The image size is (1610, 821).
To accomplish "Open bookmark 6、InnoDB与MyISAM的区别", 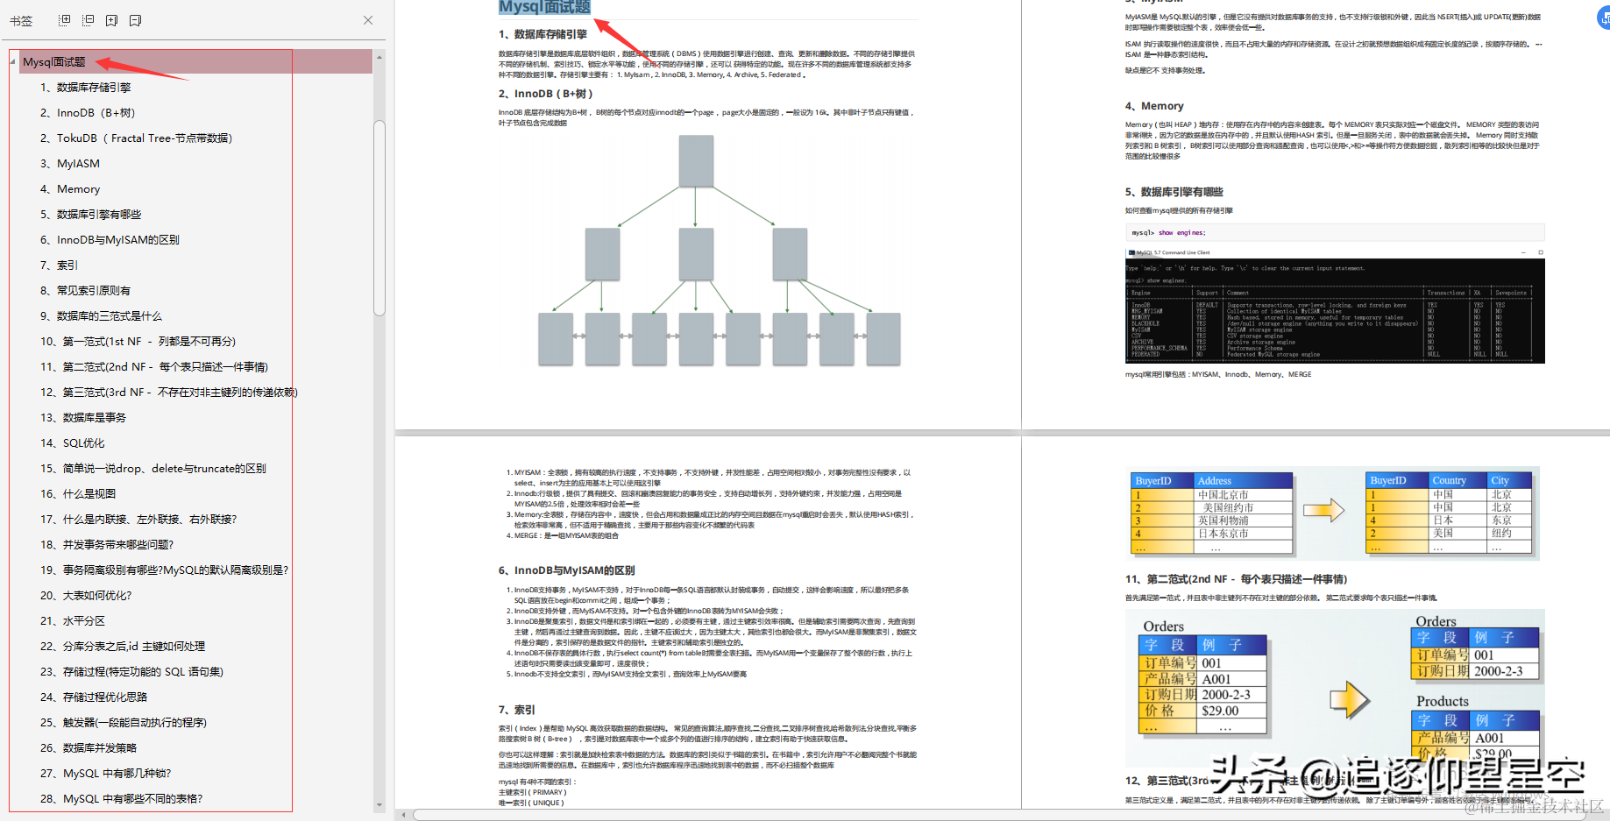I will (x=110, y=239).
